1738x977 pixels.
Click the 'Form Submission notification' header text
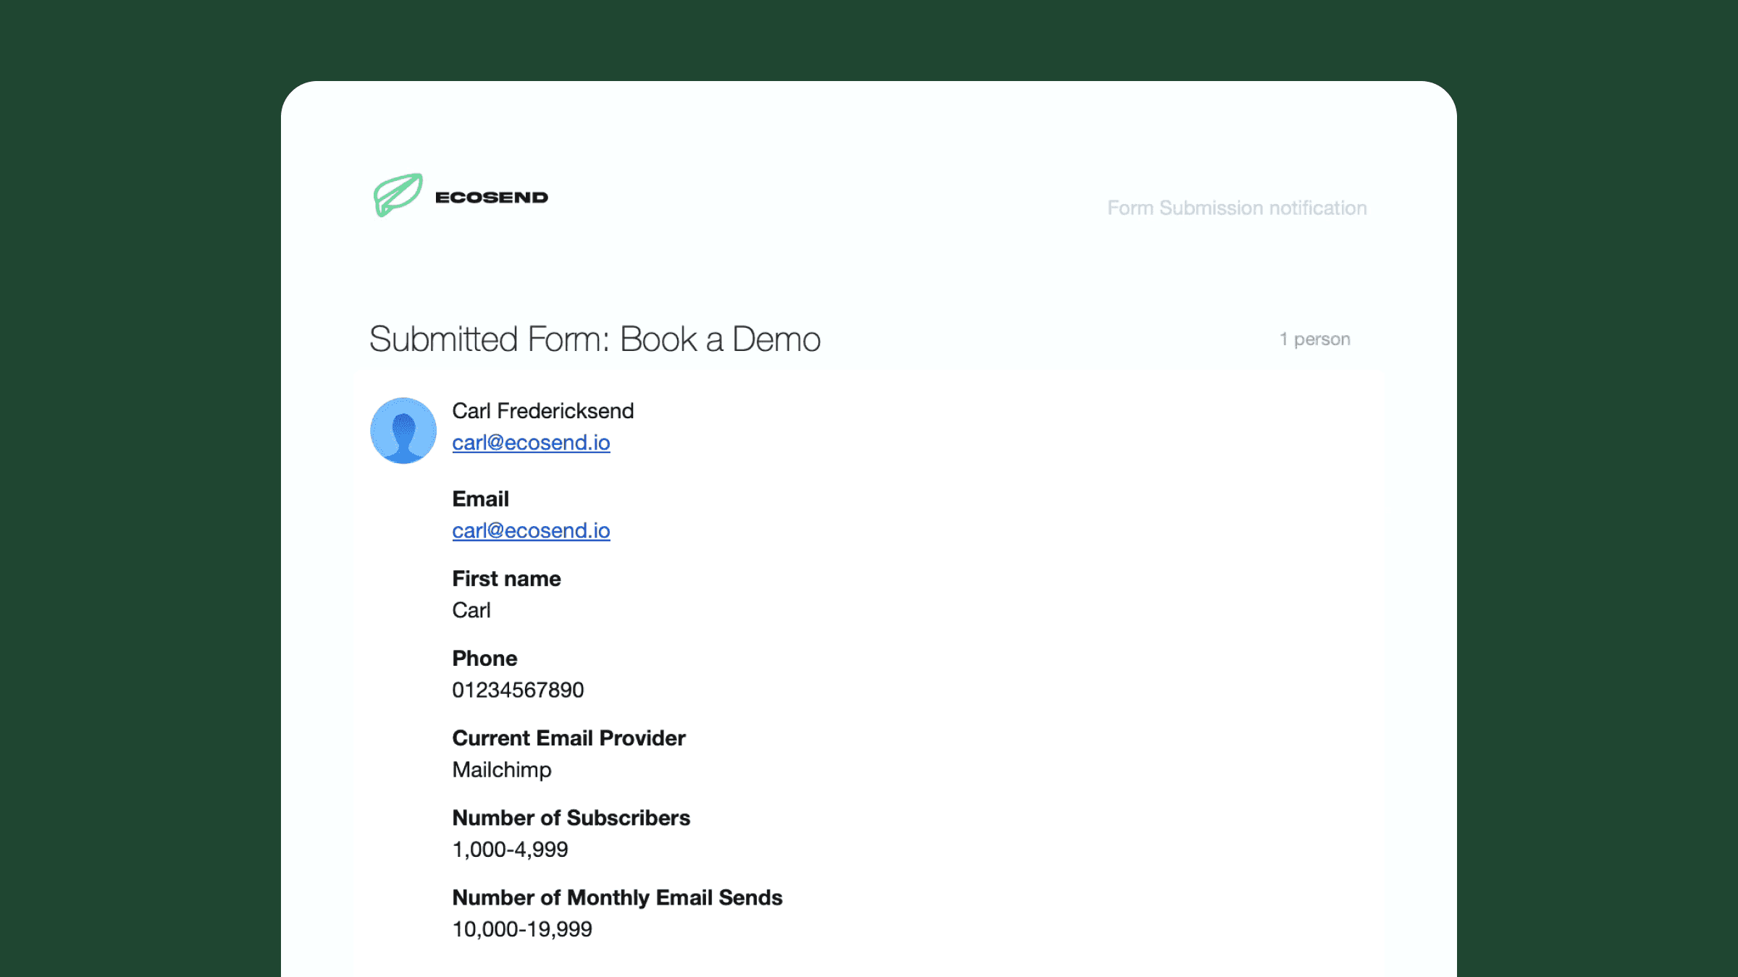(x=1237, y=208)
